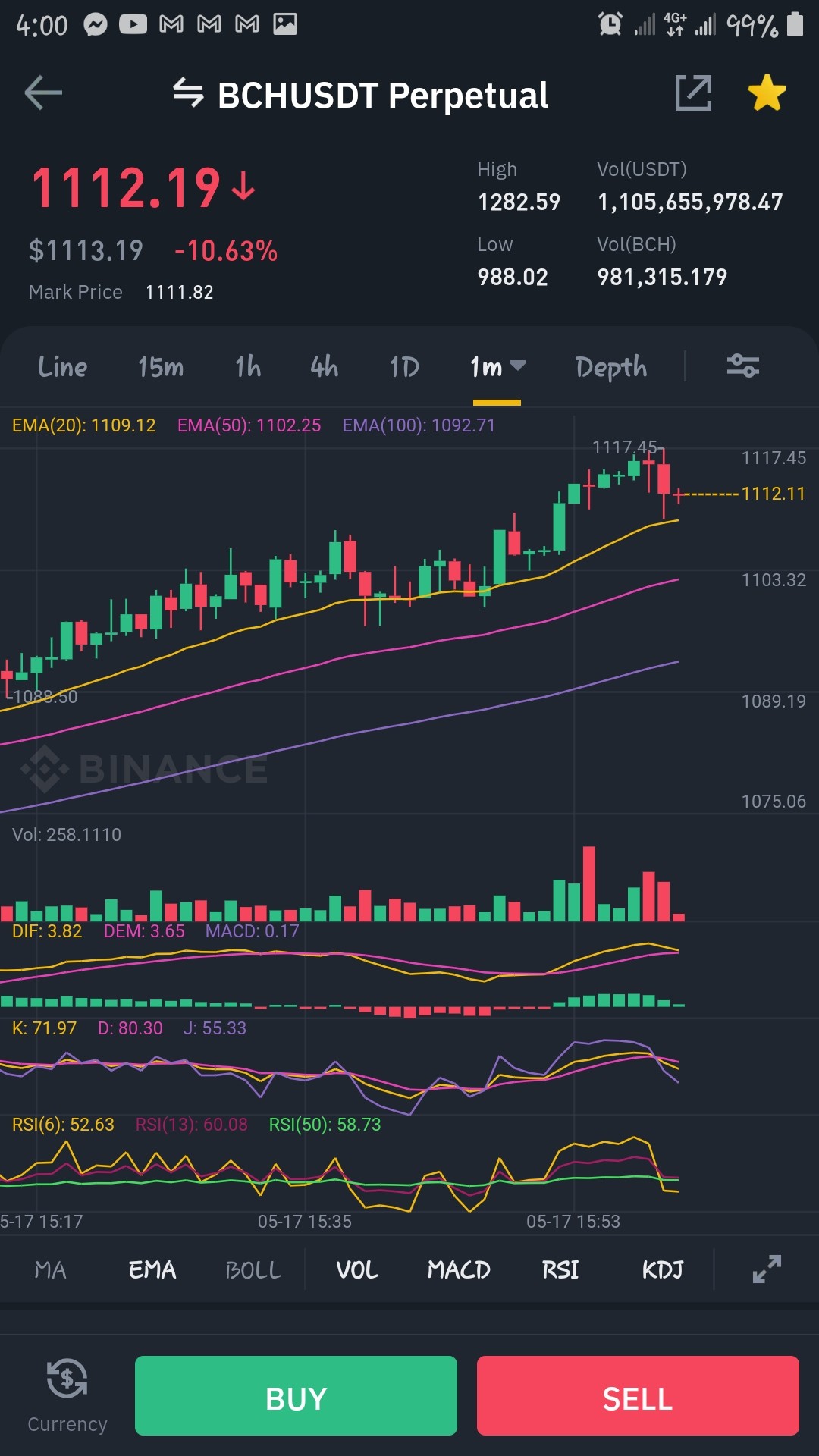The width and height of the screenshot is (819, 1456).
Task: Tap the green BUY button
Action: 296,1395
